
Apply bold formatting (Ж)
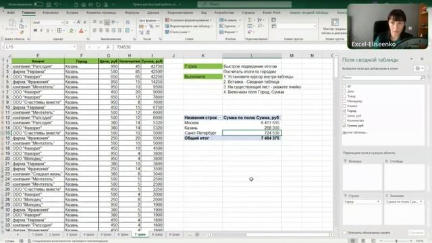[35, 30]
